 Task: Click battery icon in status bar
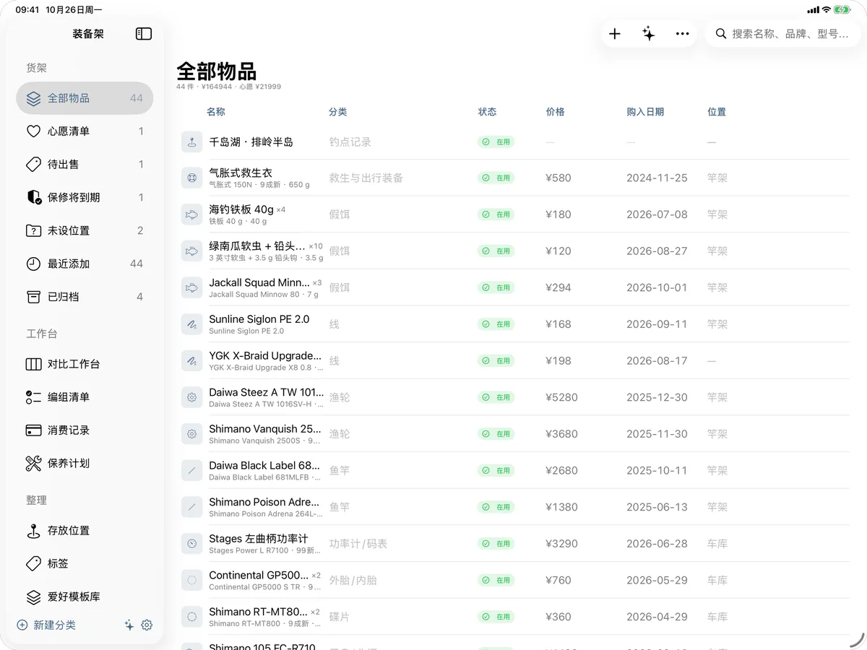(842, 10)
